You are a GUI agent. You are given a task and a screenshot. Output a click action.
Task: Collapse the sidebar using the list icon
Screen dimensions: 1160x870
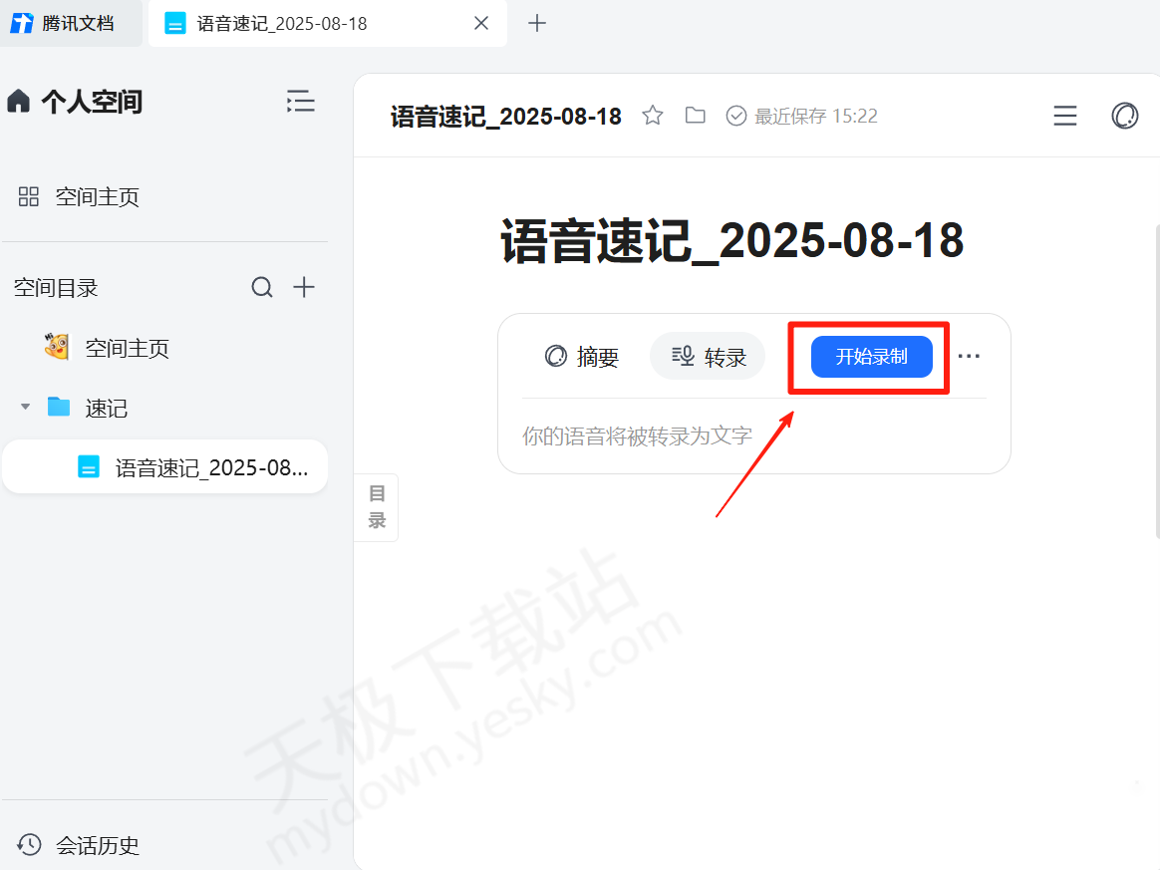coord(300,101)
